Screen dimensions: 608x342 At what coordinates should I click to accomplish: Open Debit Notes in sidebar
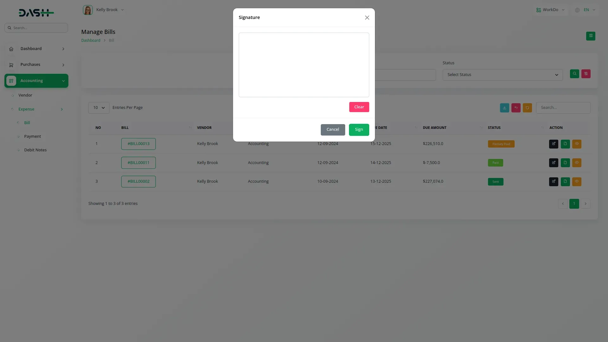point(35,150)
